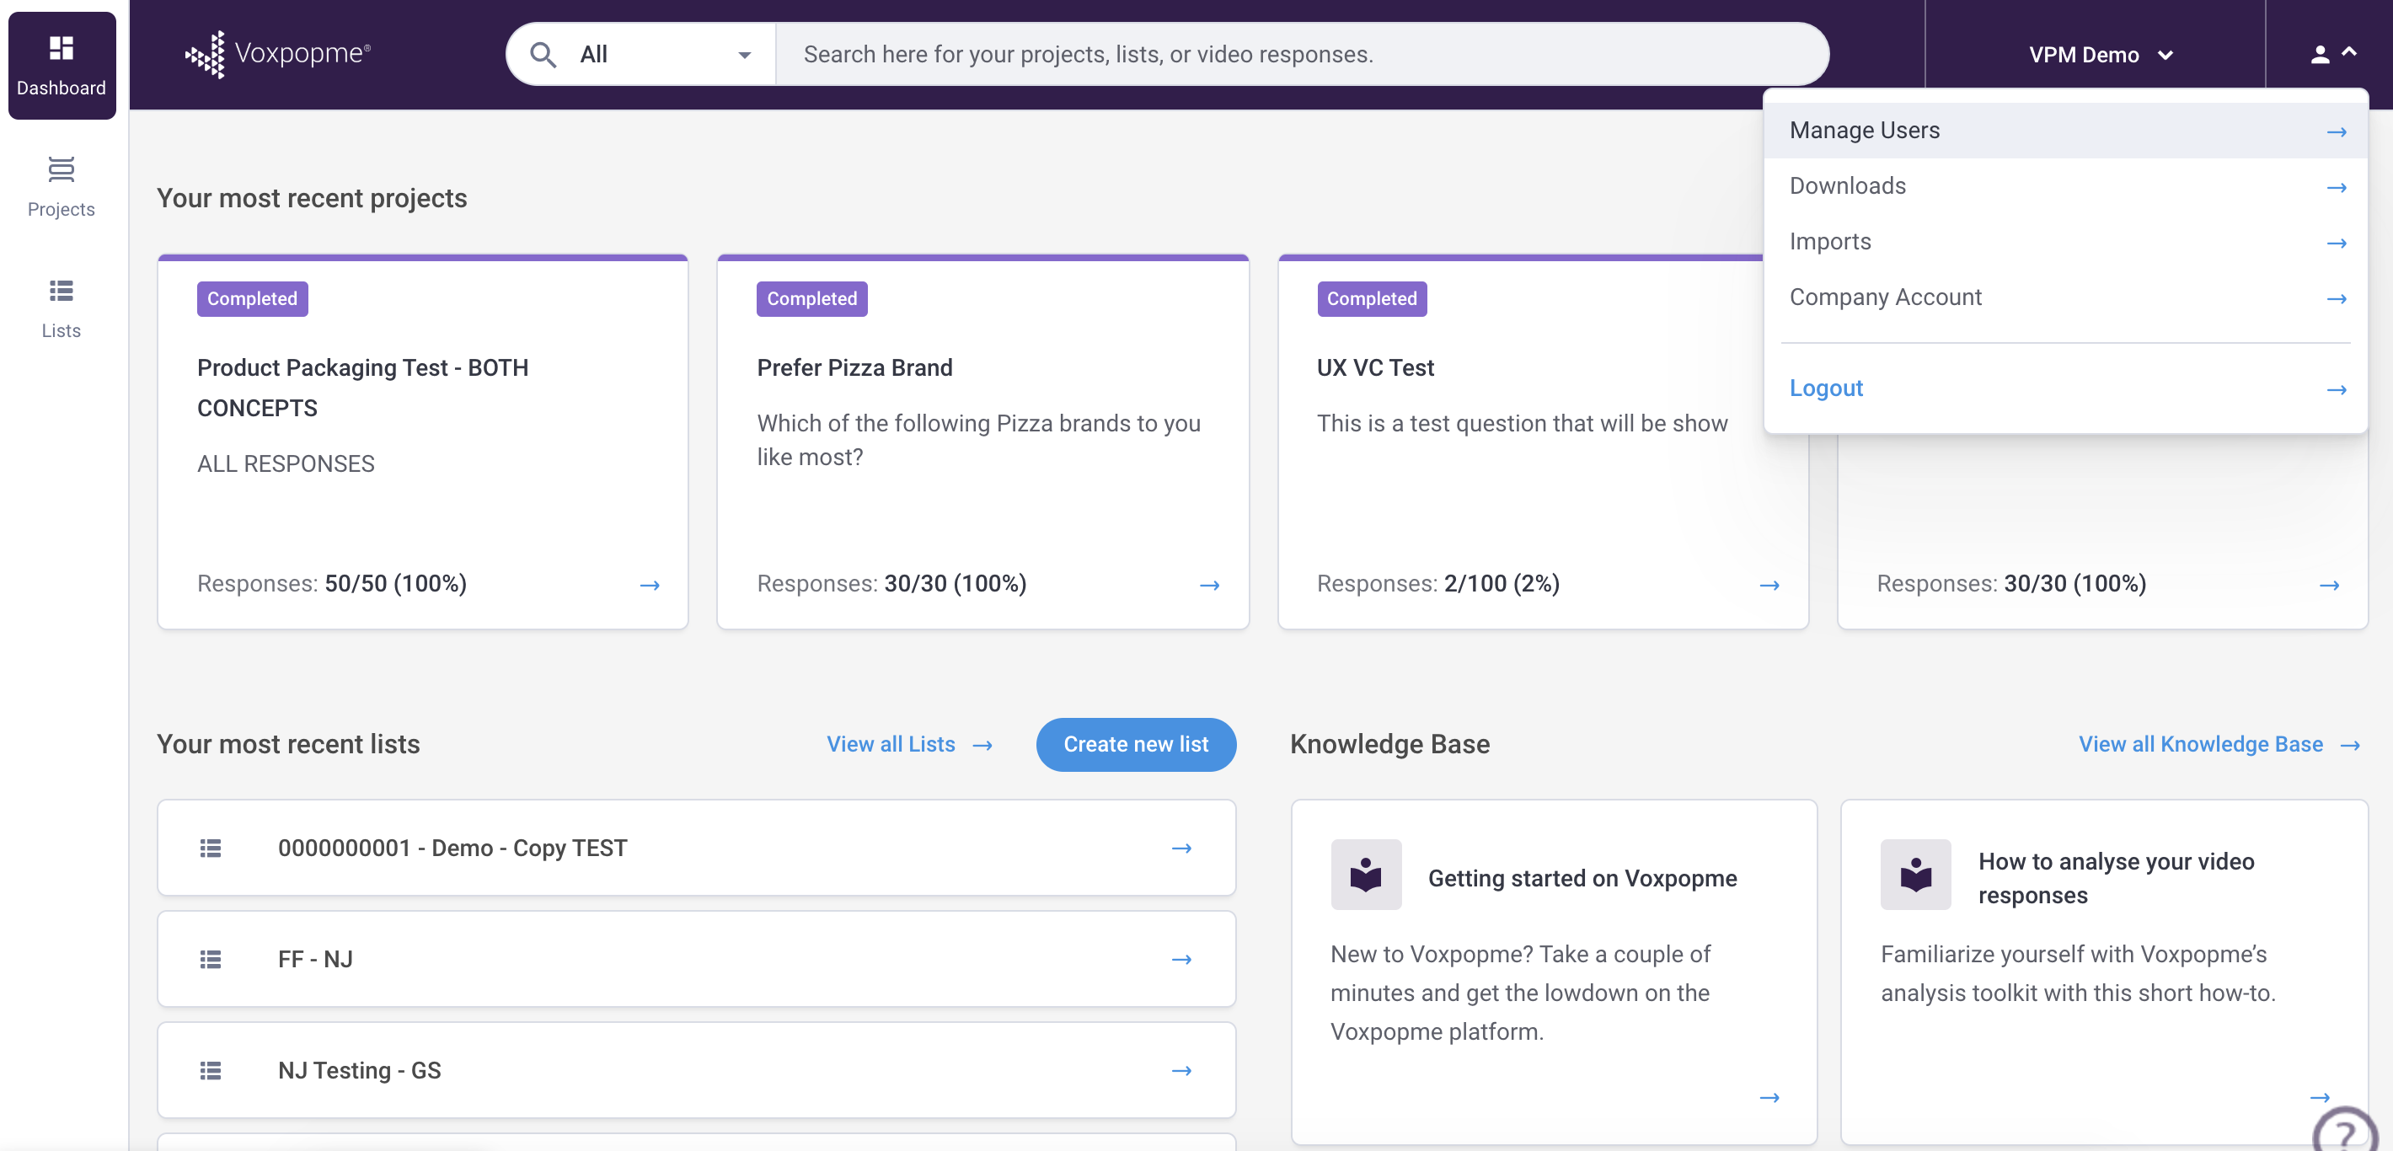Viewport: 2393px width, 1151px height.
Task: Open the Projects sidebar item
Action: pyautogui.click(x=62, y=187)
